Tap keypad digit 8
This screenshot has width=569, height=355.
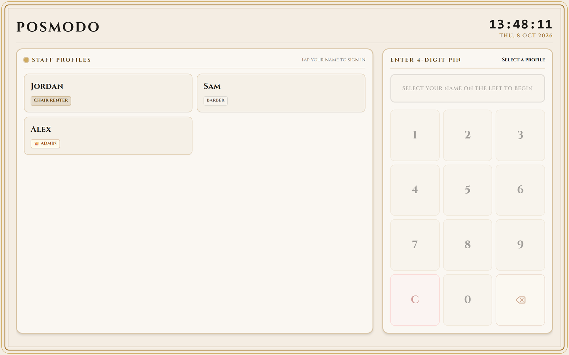pos(468,245)
